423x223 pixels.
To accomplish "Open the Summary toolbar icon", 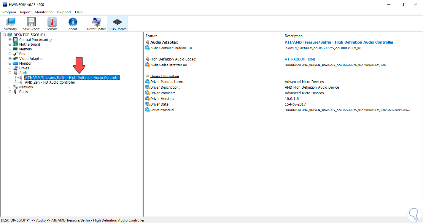I will [11, 22].
